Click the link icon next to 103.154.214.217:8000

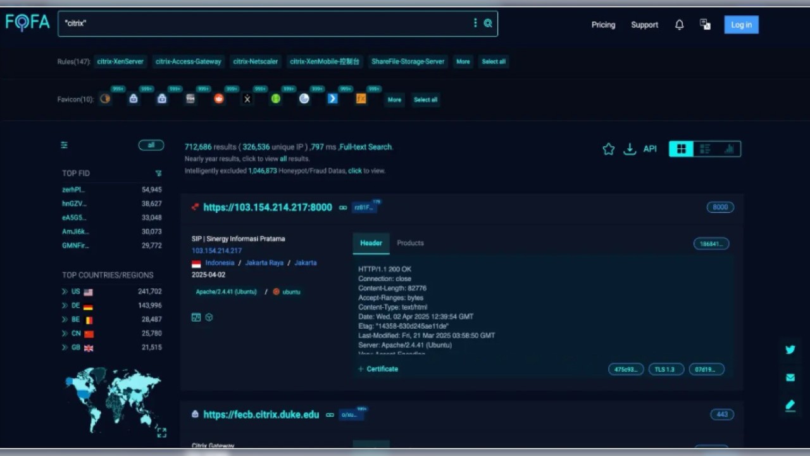343,208
